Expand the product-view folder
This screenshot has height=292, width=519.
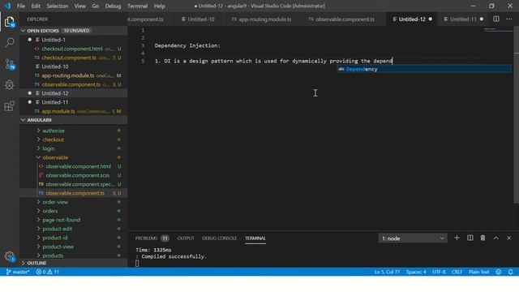tap(58, 247)
